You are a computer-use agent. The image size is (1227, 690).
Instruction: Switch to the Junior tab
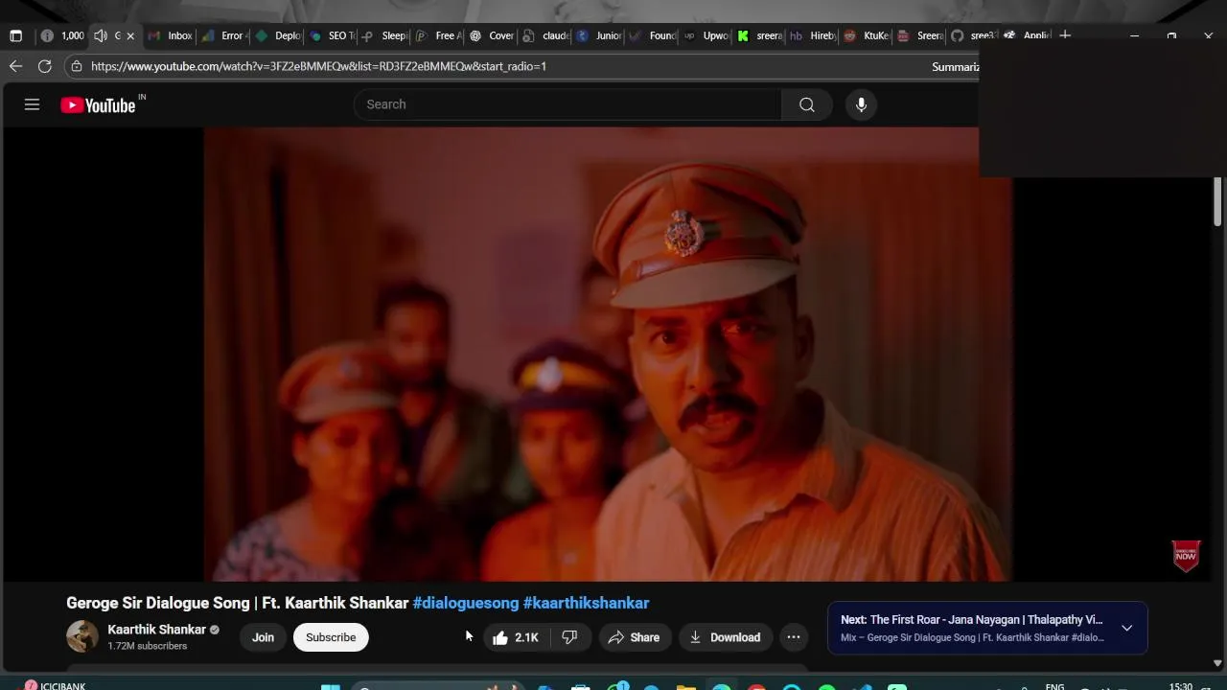point(599,35)
